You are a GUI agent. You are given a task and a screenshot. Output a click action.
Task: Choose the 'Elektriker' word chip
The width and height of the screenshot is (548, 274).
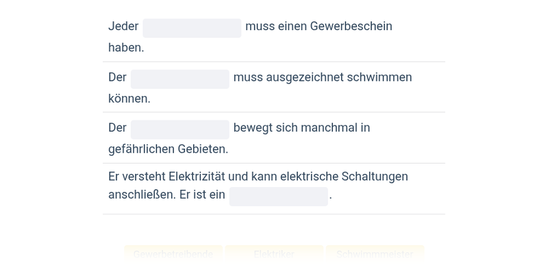(x=274, y=254)
